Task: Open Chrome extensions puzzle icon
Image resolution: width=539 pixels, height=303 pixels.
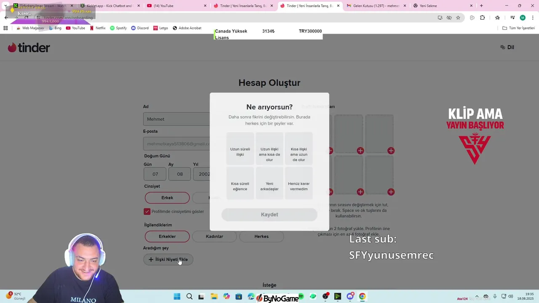Action: [483, 18]
